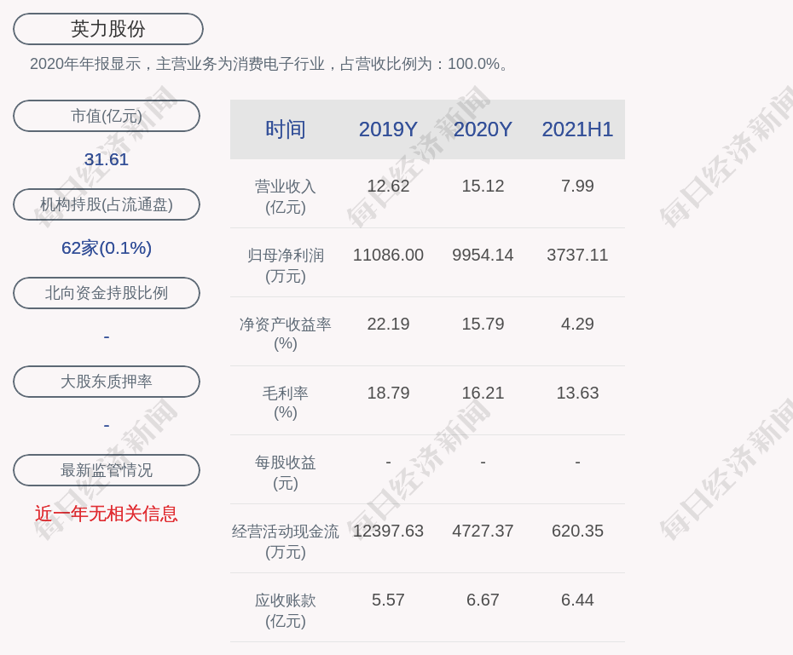793x655 pixels.
Task: Select the 2021H1 column header
Action: 577,129
